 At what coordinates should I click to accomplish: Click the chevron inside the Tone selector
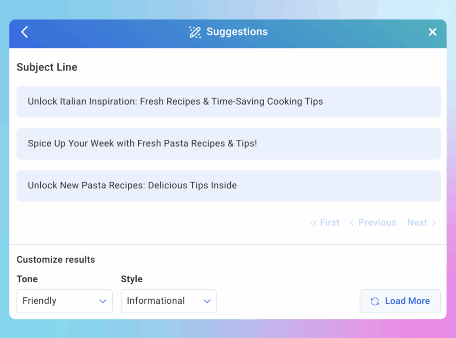(103, 301)
